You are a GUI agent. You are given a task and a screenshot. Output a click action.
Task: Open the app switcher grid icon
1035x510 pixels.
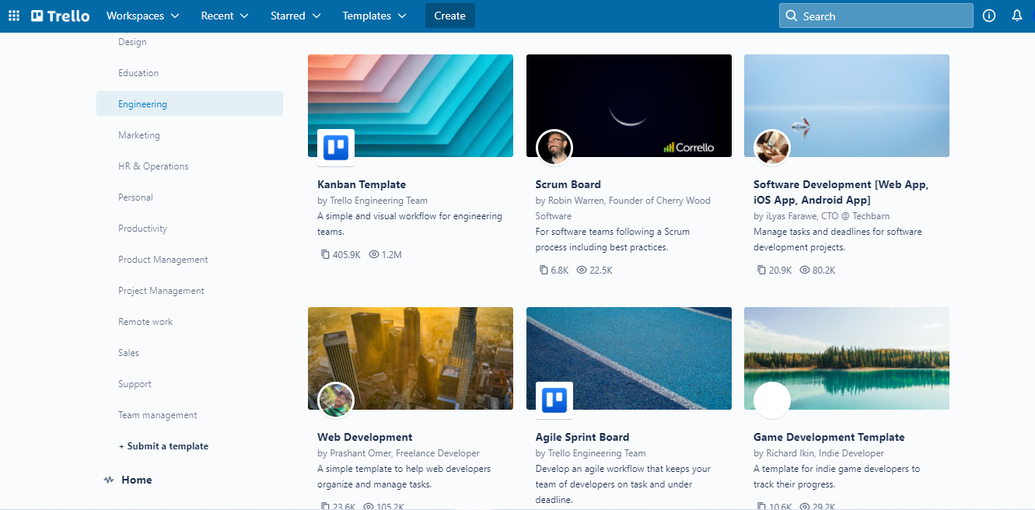pyautogui.click(x=14, y=16)
